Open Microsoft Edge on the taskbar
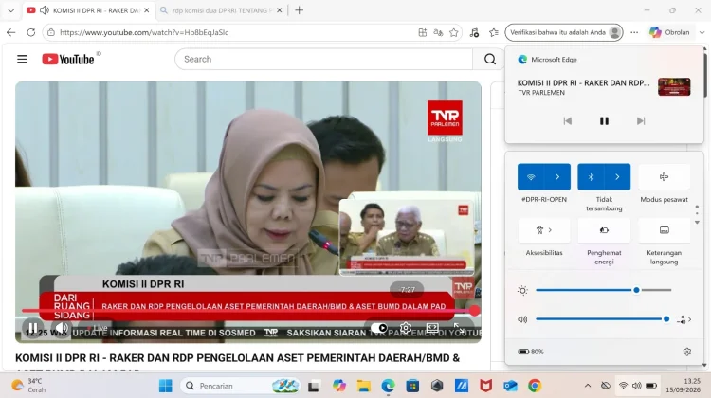This screenshot has height=398, width=711. (x=388, y=386)
